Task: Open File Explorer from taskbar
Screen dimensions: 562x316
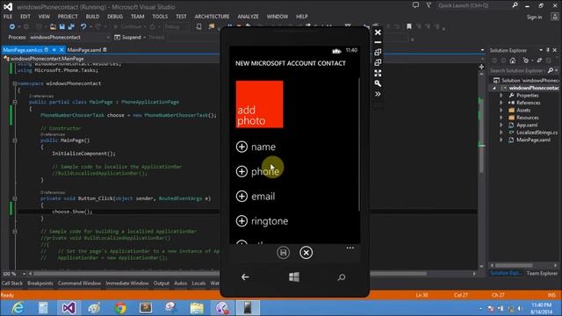Action: point(197,308)
